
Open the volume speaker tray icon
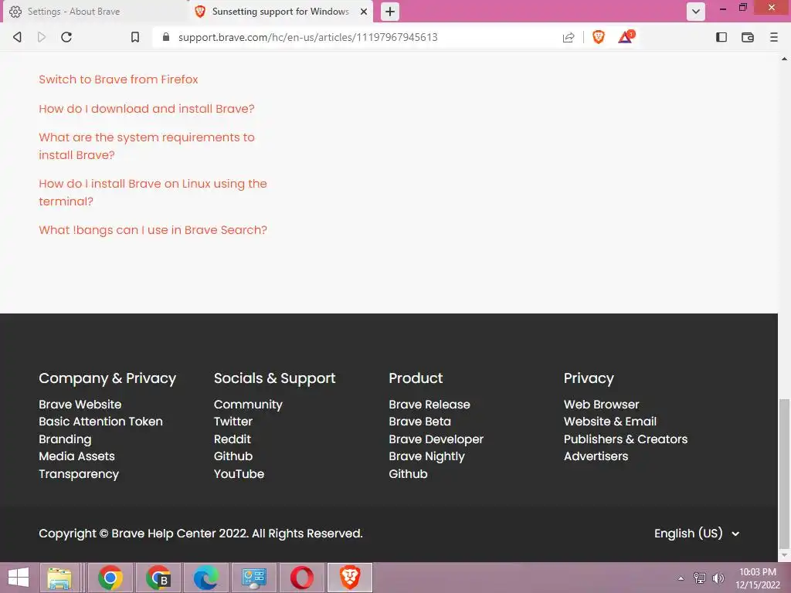click(x=718, y=578)
